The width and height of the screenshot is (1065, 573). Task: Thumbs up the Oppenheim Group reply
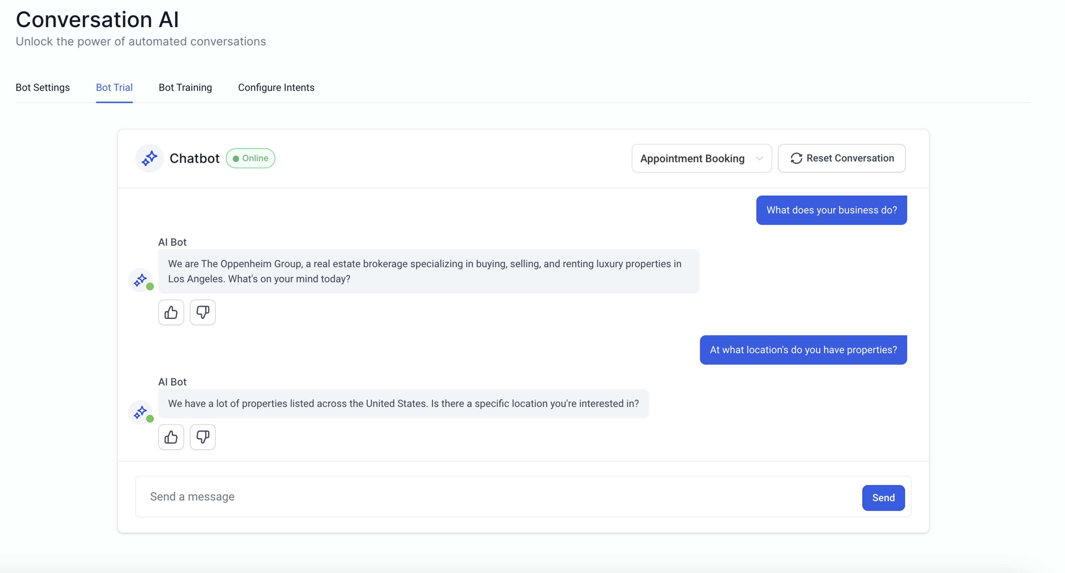(171, 313)
